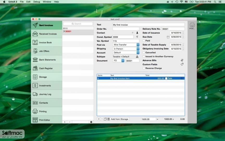
Task: Click the Print icon beside invoice form
Action: (x=192, y=26)
